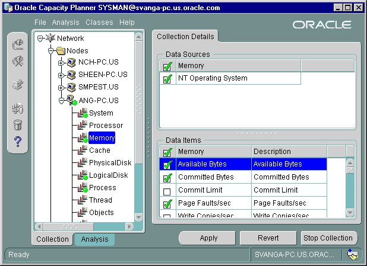
Task: Click the tree panel horizontal scrollbar
Action: 83,226
